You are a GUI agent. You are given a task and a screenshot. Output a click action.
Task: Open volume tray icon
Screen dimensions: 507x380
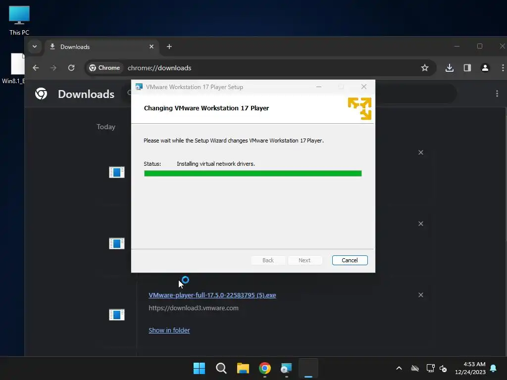tap(443, 368)
